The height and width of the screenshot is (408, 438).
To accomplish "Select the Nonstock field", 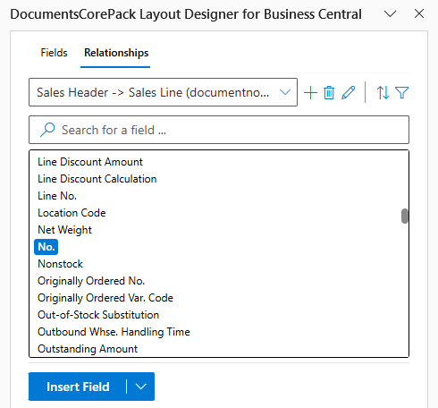I will click(x=60, y=264).
